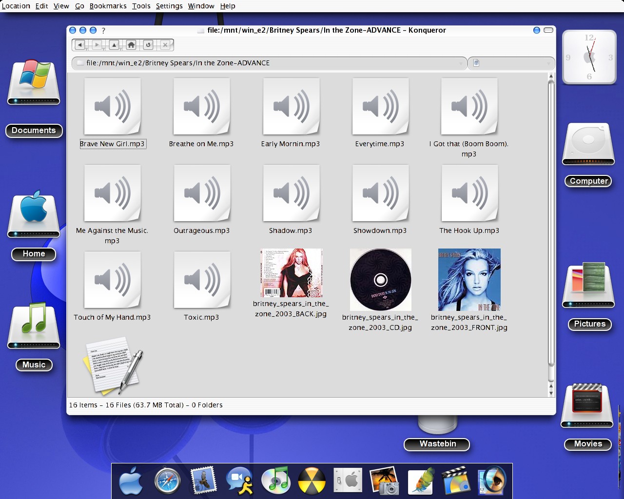624x499 pixels.
Task: Open the Settings menu
Action: click(x=169, y=6)
